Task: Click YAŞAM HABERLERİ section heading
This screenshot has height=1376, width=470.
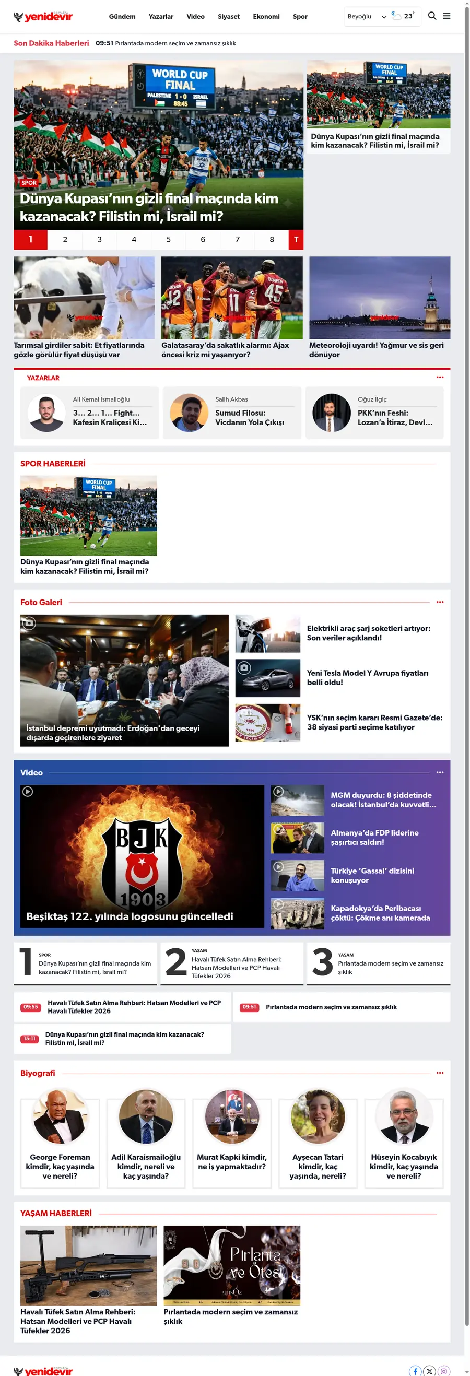Action: tap(56, 1213)
